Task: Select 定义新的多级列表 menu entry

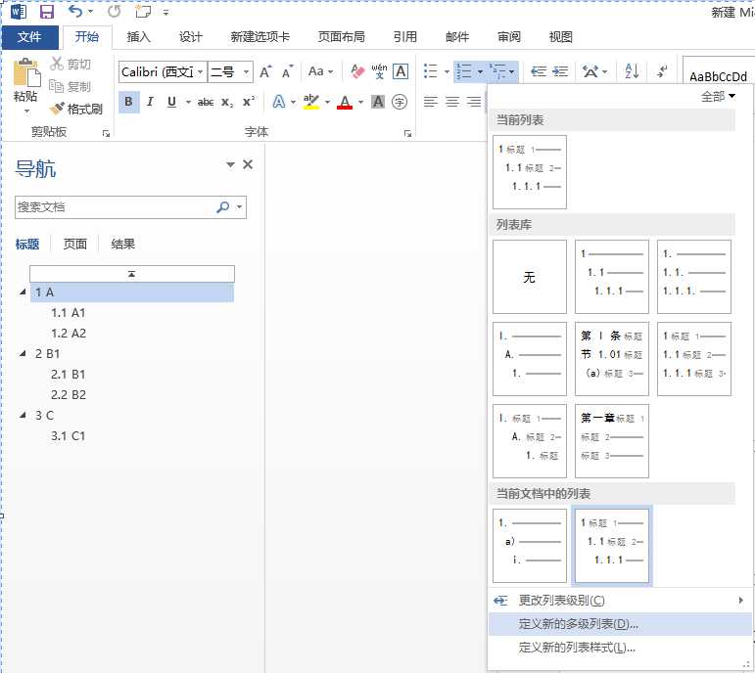Action: tap(620, 624)
